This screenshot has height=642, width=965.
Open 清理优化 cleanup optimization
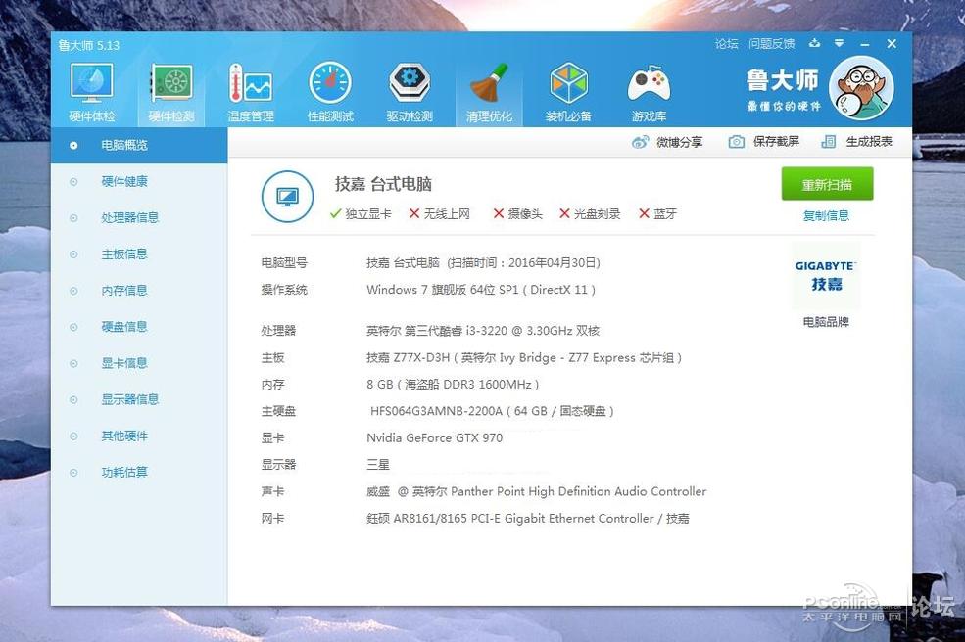(489, 92)
